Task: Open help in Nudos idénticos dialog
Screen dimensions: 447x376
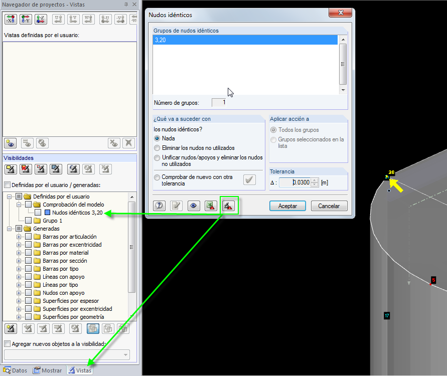Action: 159,206
